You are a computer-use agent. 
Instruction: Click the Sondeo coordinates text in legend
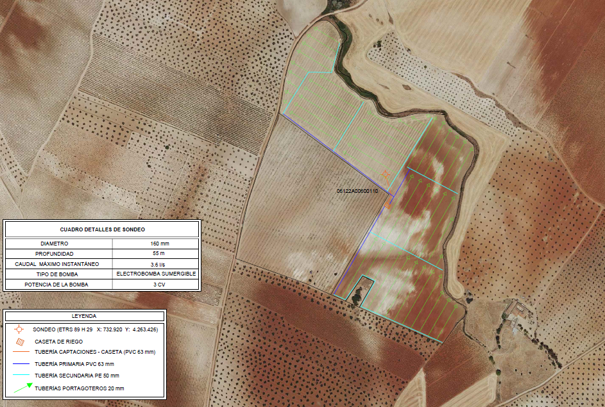pyautogui.click(x=95, y=329)
